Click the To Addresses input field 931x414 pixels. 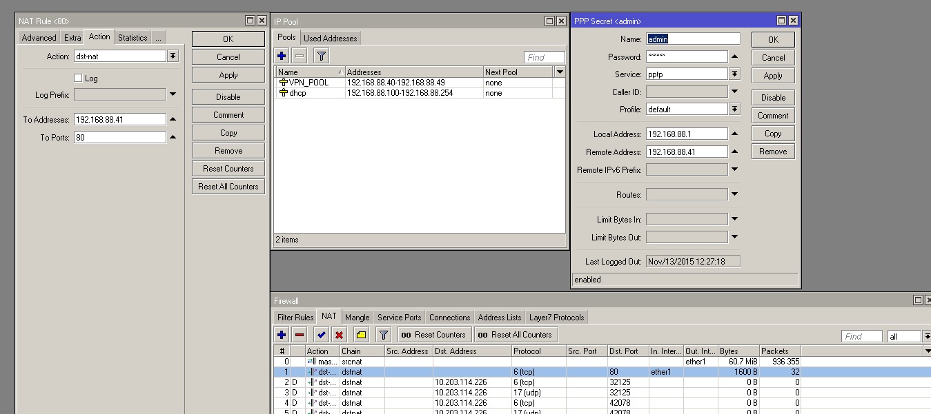tap(119, 120)
